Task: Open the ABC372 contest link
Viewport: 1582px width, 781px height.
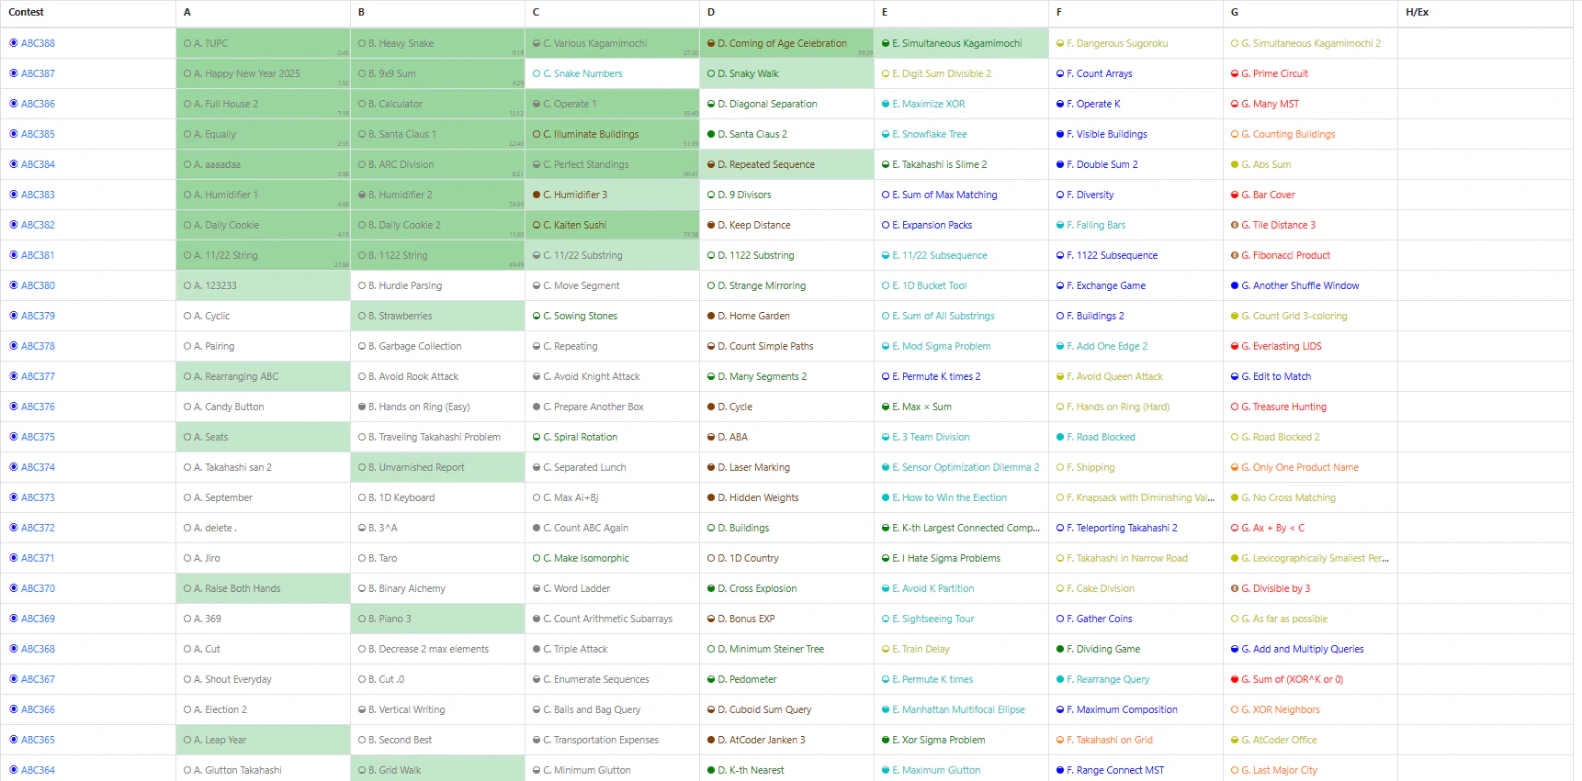Action: click(38, 528)
